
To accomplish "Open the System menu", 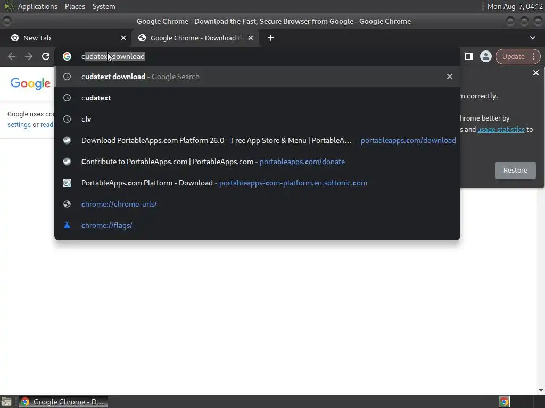I will coord(104,6).
